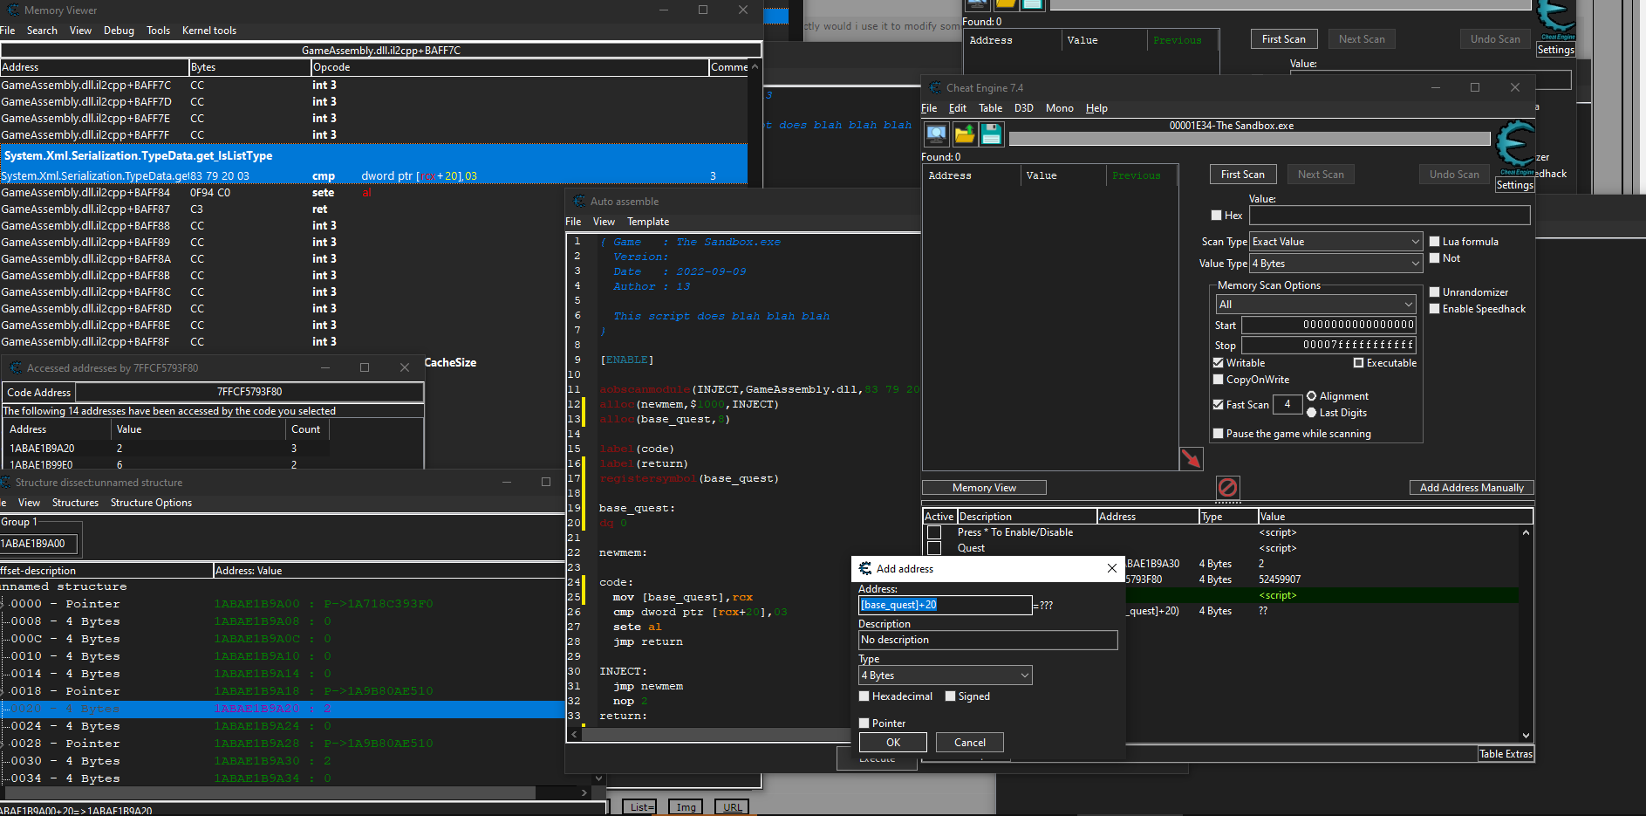Expand the Type dropdown in Add address dialog

click(x=946, y=675)
